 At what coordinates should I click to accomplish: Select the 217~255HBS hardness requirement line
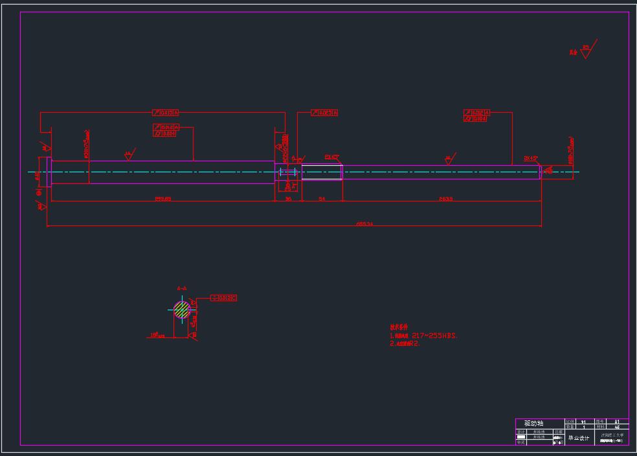click(x=424, y=336)
